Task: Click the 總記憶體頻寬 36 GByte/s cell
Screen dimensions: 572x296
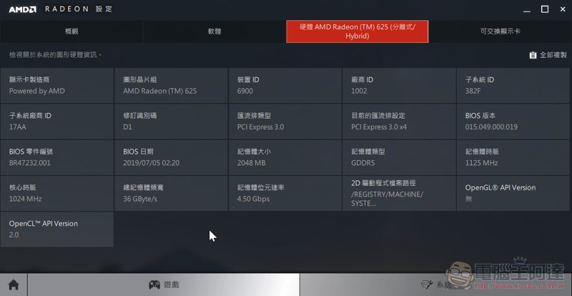Action: tap(171, 194)
